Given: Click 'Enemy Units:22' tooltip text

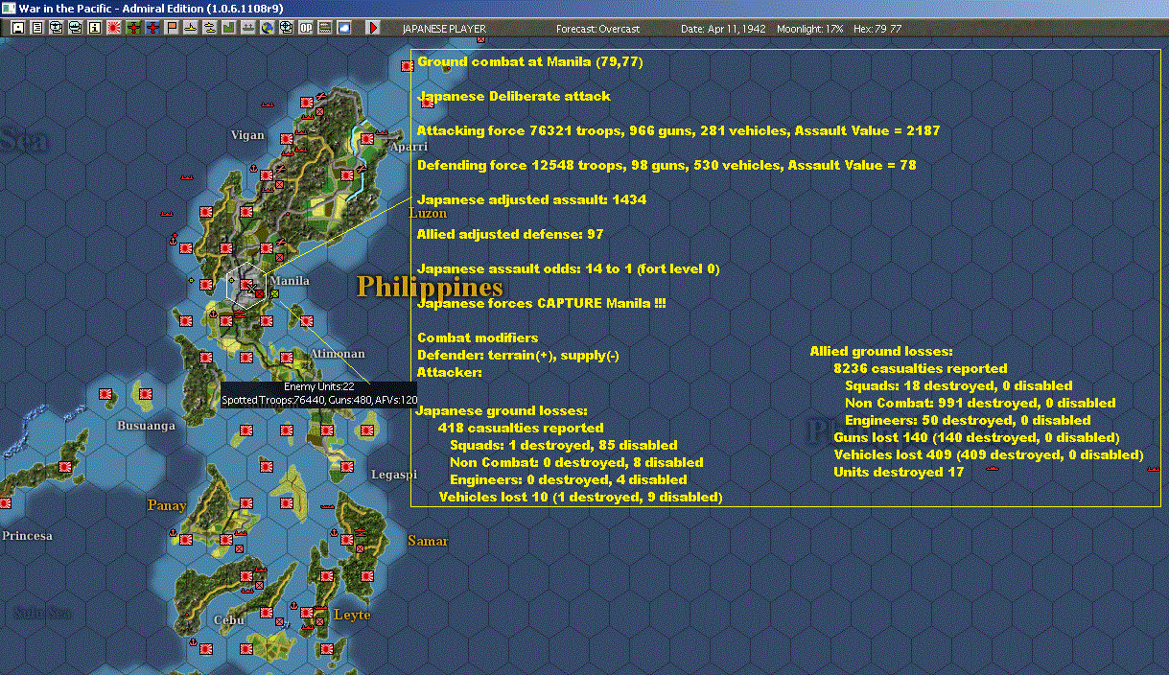Looking at the screenshot, I should [319, 386].
